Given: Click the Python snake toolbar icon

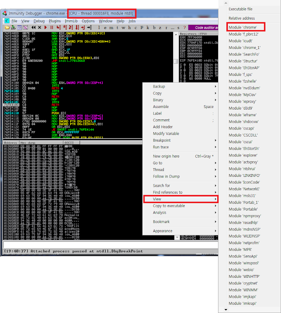Looking at the screenshot, I should (13, 27).
